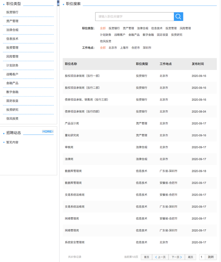Open job 股权项目承做岗（投行一部）

coord(82,76)
